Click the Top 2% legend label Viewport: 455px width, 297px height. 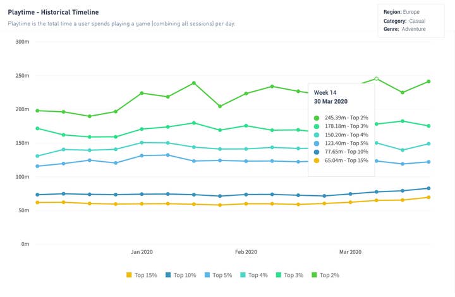[x=329, y=275]
